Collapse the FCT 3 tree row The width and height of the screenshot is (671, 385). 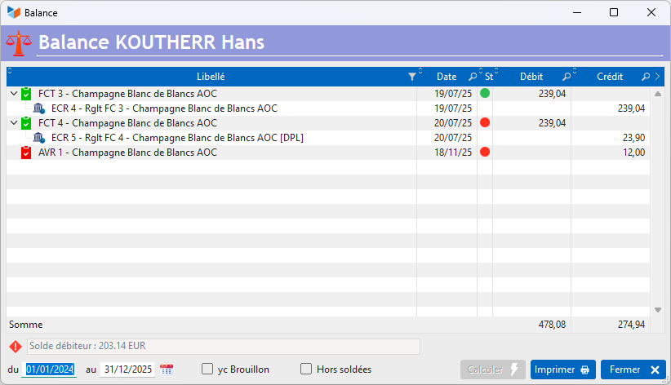click(14, 93)
